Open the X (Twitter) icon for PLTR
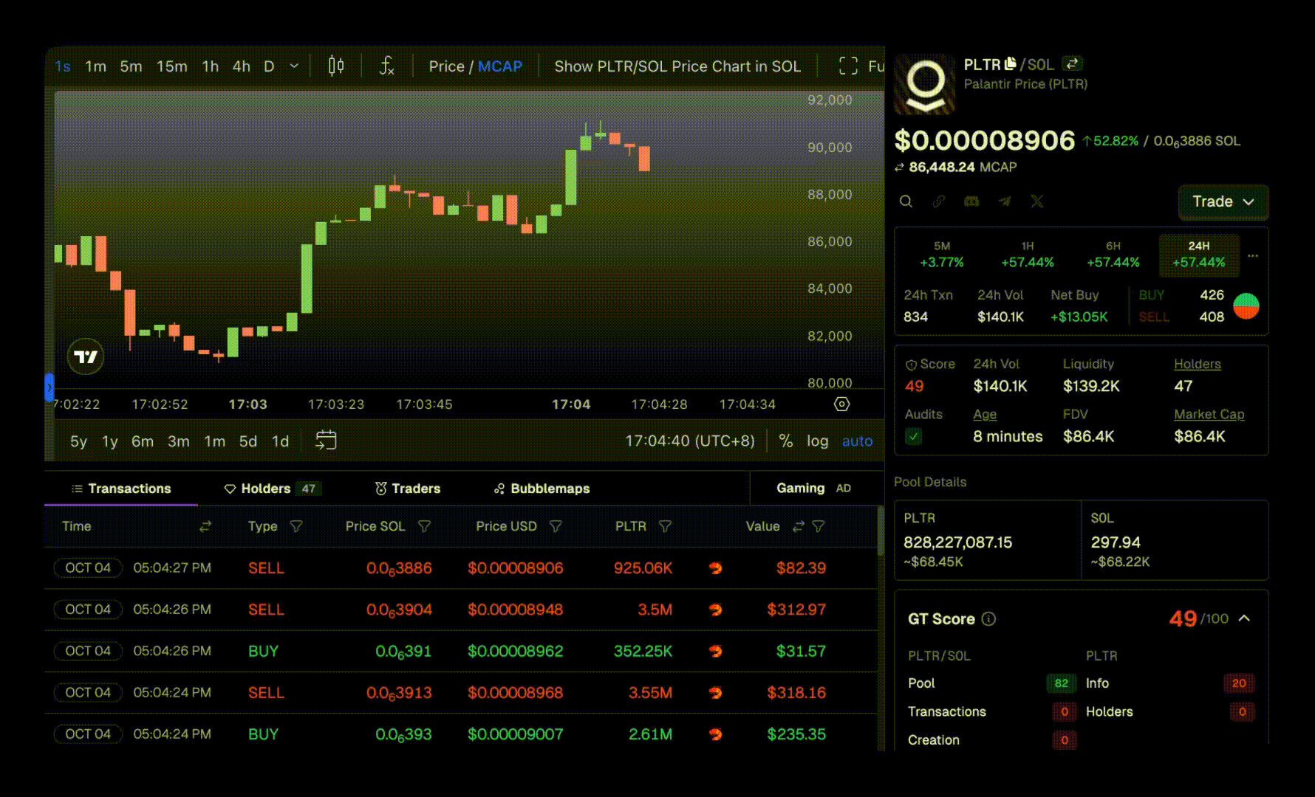 click(x=1037, y=201)
